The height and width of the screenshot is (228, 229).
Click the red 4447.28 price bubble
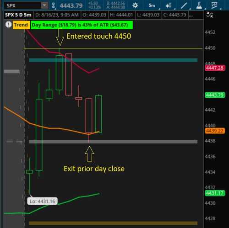215,68
